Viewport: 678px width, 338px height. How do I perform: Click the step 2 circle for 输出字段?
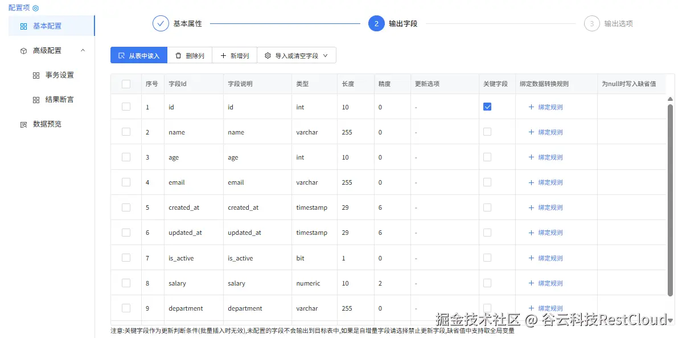[x=376, y=23]
